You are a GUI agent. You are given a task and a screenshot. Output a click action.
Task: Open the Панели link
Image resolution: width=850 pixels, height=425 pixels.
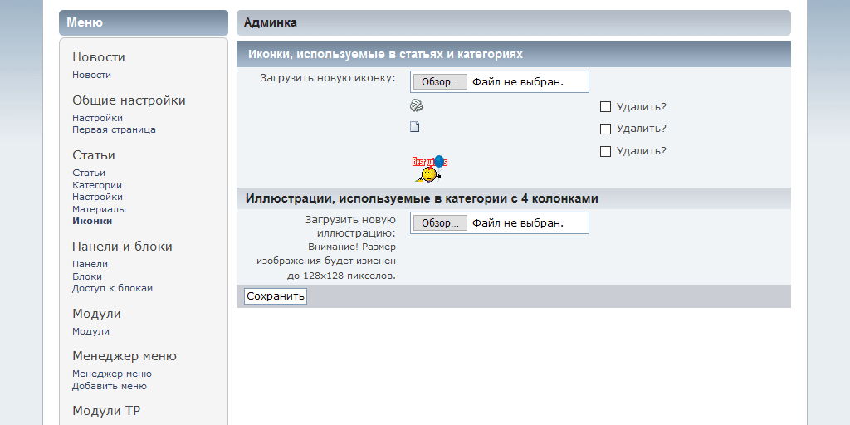pos(90,264)
